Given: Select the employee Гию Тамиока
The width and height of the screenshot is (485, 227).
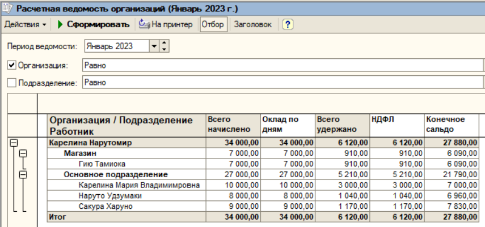Looking at the screenshot, I should click(102, 164).
